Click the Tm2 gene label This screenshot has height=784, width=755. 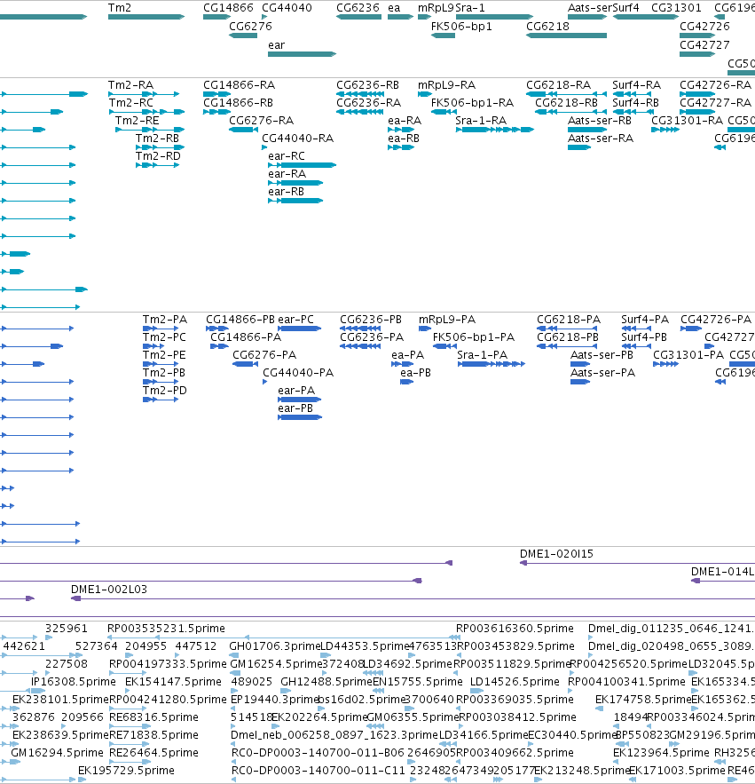120,8
